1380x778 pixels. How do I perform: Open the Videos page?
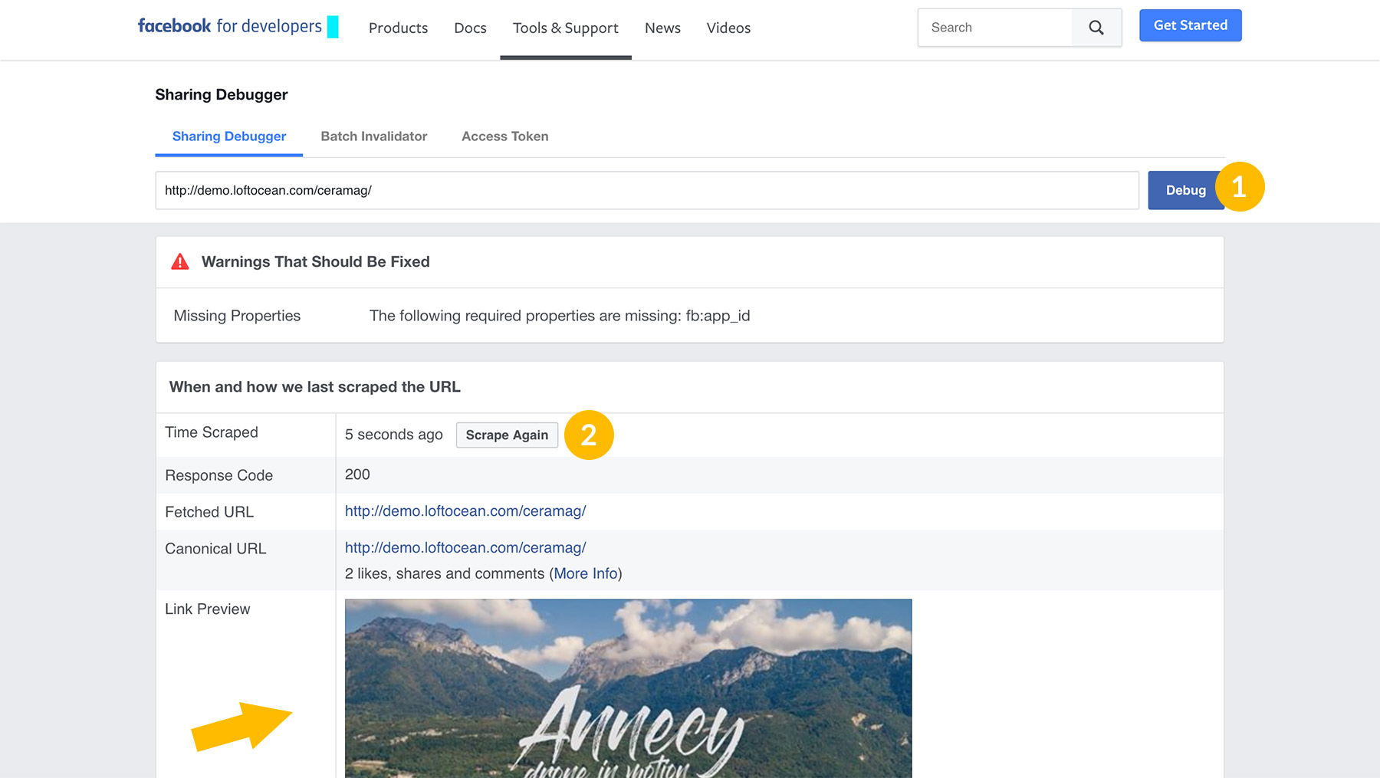pyautogui.click(x=728, y=28)
